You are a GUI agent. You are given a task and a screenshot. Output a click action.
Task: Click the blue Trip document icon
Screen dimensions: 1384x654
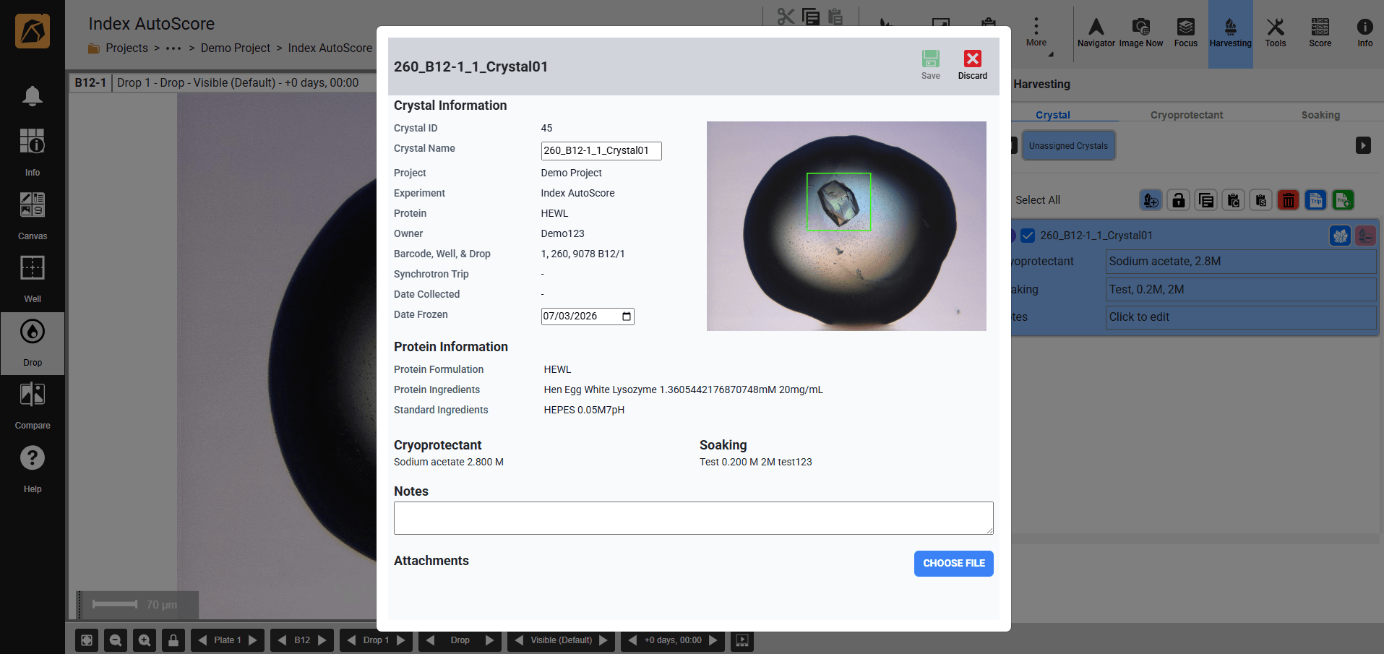[1315, 200]
